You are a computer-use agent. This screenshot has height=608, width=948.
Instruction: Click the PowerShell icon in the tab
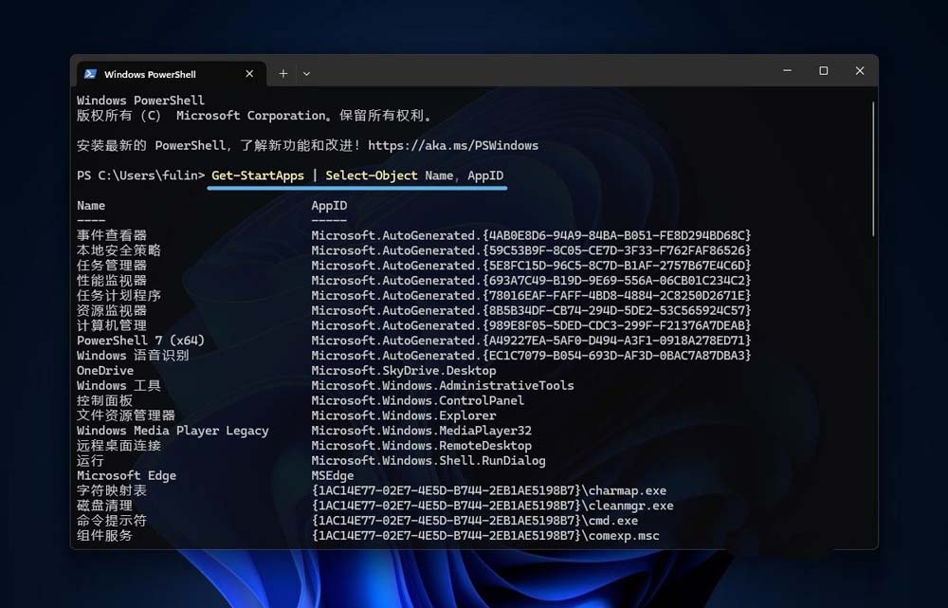tap(90, 73)
